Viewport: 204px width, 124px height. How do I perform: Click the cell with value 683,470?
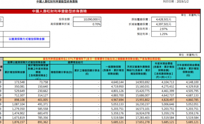(38, 113)
